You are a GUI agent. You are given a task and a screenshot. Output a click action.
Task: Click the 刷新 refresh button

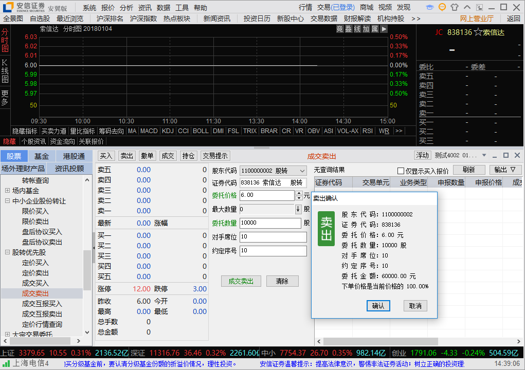pos(469,170)
